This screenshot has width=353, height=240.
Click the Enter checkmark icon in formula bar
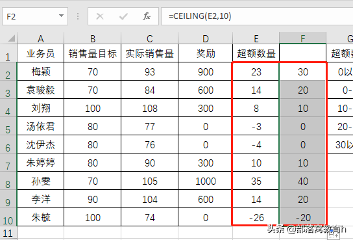(123, 16)
